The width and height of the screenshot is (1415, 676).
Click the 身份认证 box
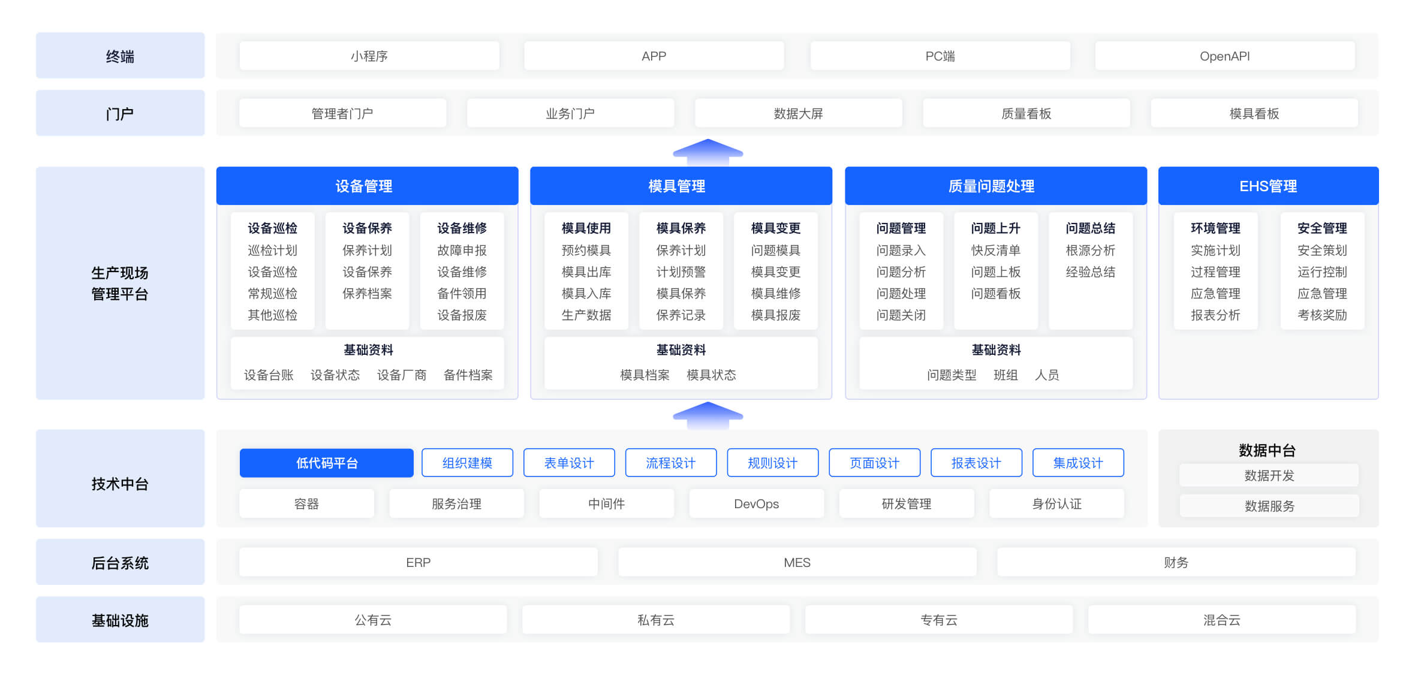[x=1056, y=503]
